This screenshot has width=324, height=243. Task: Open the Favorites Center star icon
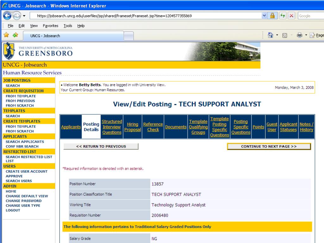tap(6, 35)
